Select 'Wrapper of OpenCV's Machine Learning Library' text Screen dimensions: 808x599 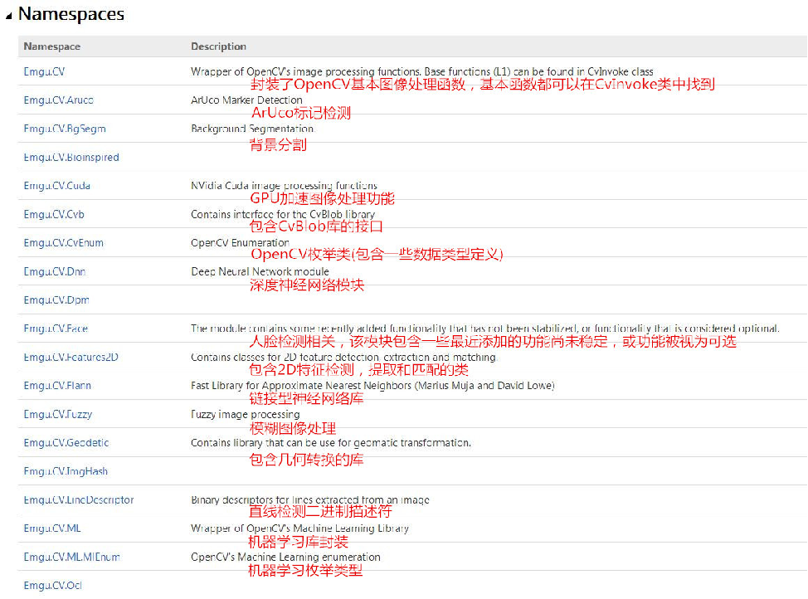[299, 528]
